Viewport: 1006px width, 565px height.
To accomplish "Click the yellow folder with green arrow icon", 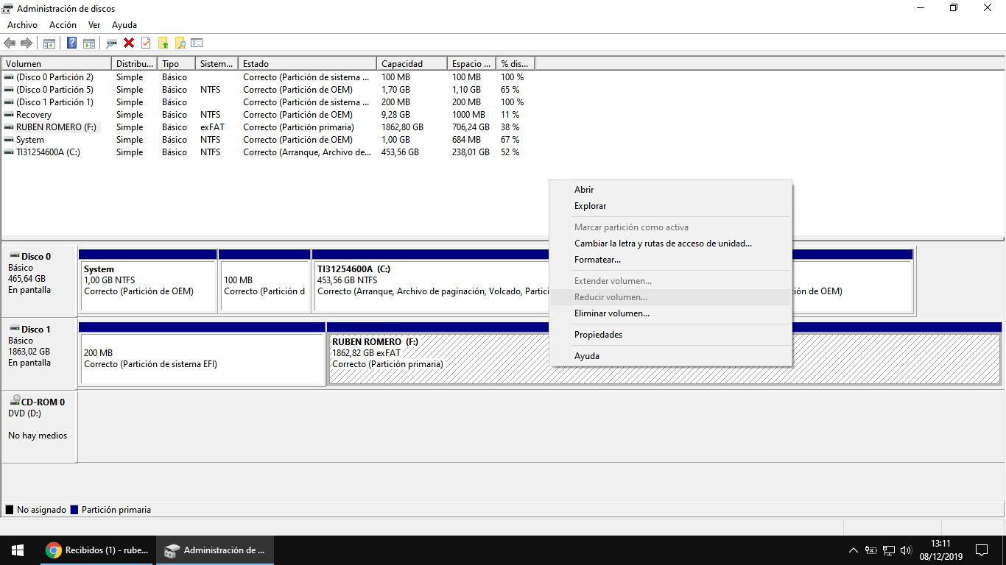I will [163, 43].
